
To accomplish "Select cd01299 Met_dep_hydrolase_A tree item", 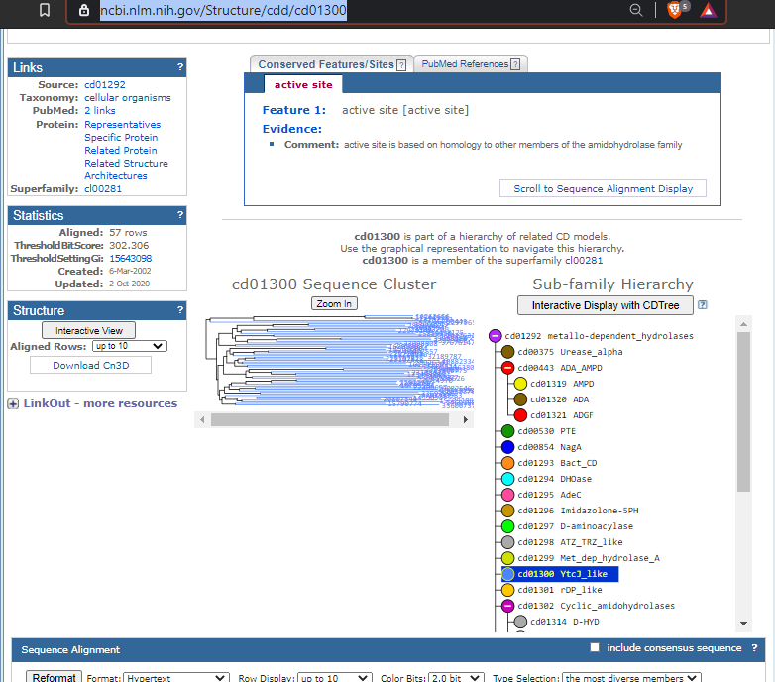I will (x=588, y=558).
